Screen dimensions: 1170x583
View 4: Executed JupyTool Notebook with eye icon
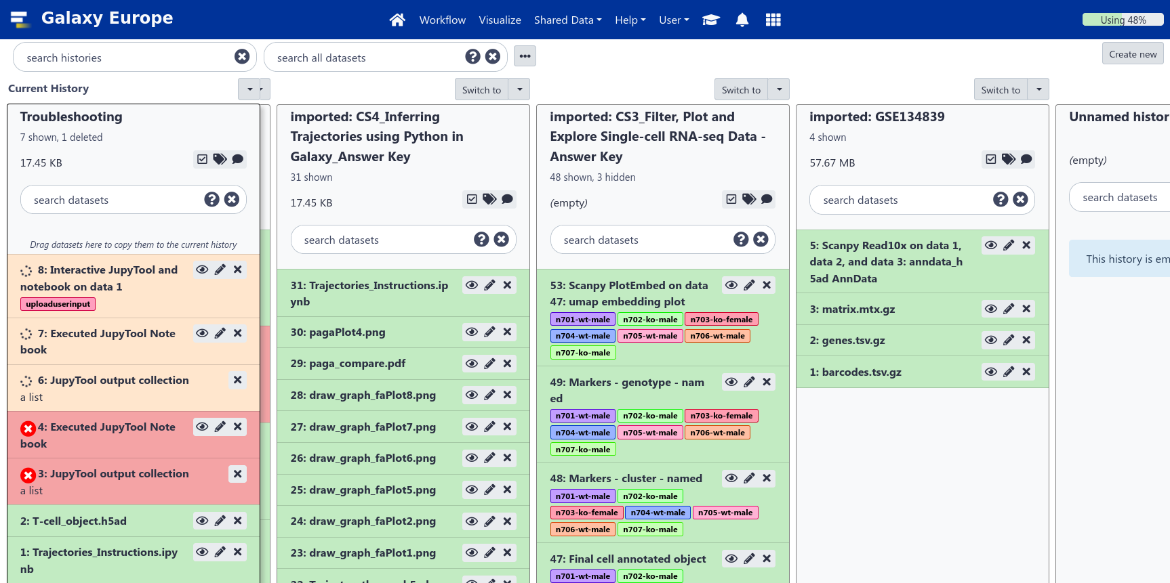[x=202, y=427]
